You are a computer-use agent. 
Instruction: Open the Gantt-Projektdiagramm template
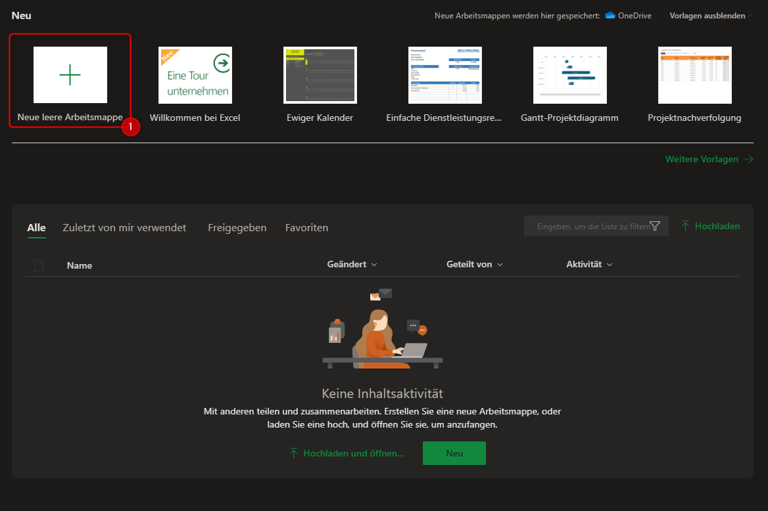tap(569, 75)
